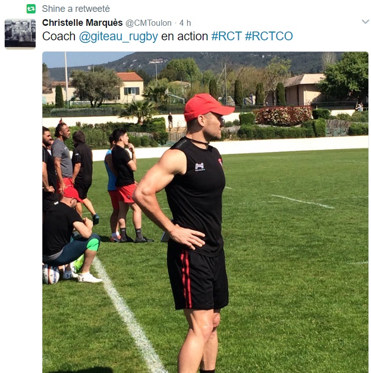Click the 'Shine a retweeté' text
Viewport: 371px width, 373px height.
click(76, 9)
